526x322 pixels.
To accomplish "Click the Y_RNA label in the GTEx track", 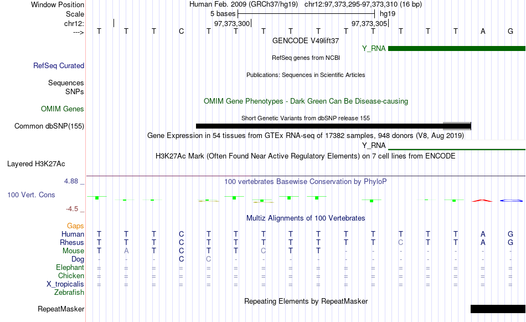I will click(x=374, y=145).
